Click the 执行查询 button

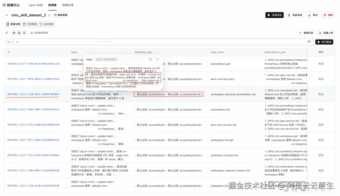324,42
